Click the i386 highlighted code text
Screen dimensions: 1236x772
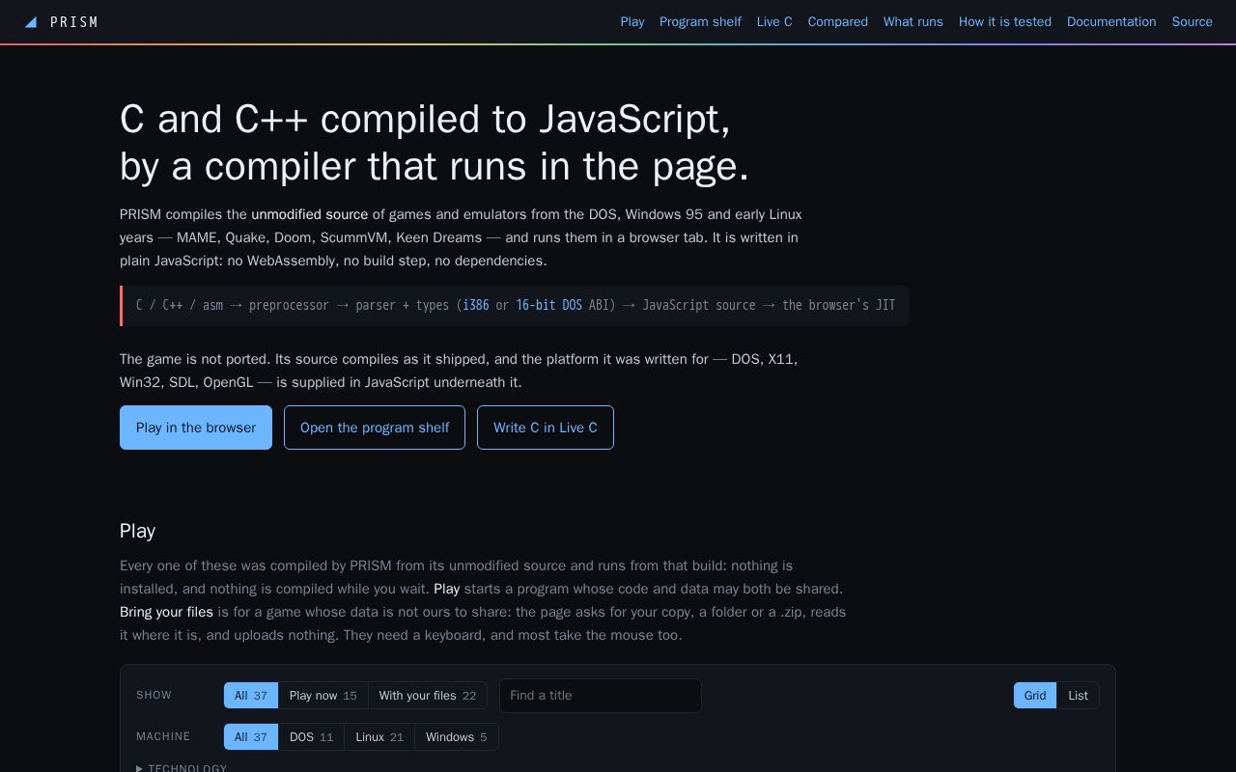click(x=476, y=305)
